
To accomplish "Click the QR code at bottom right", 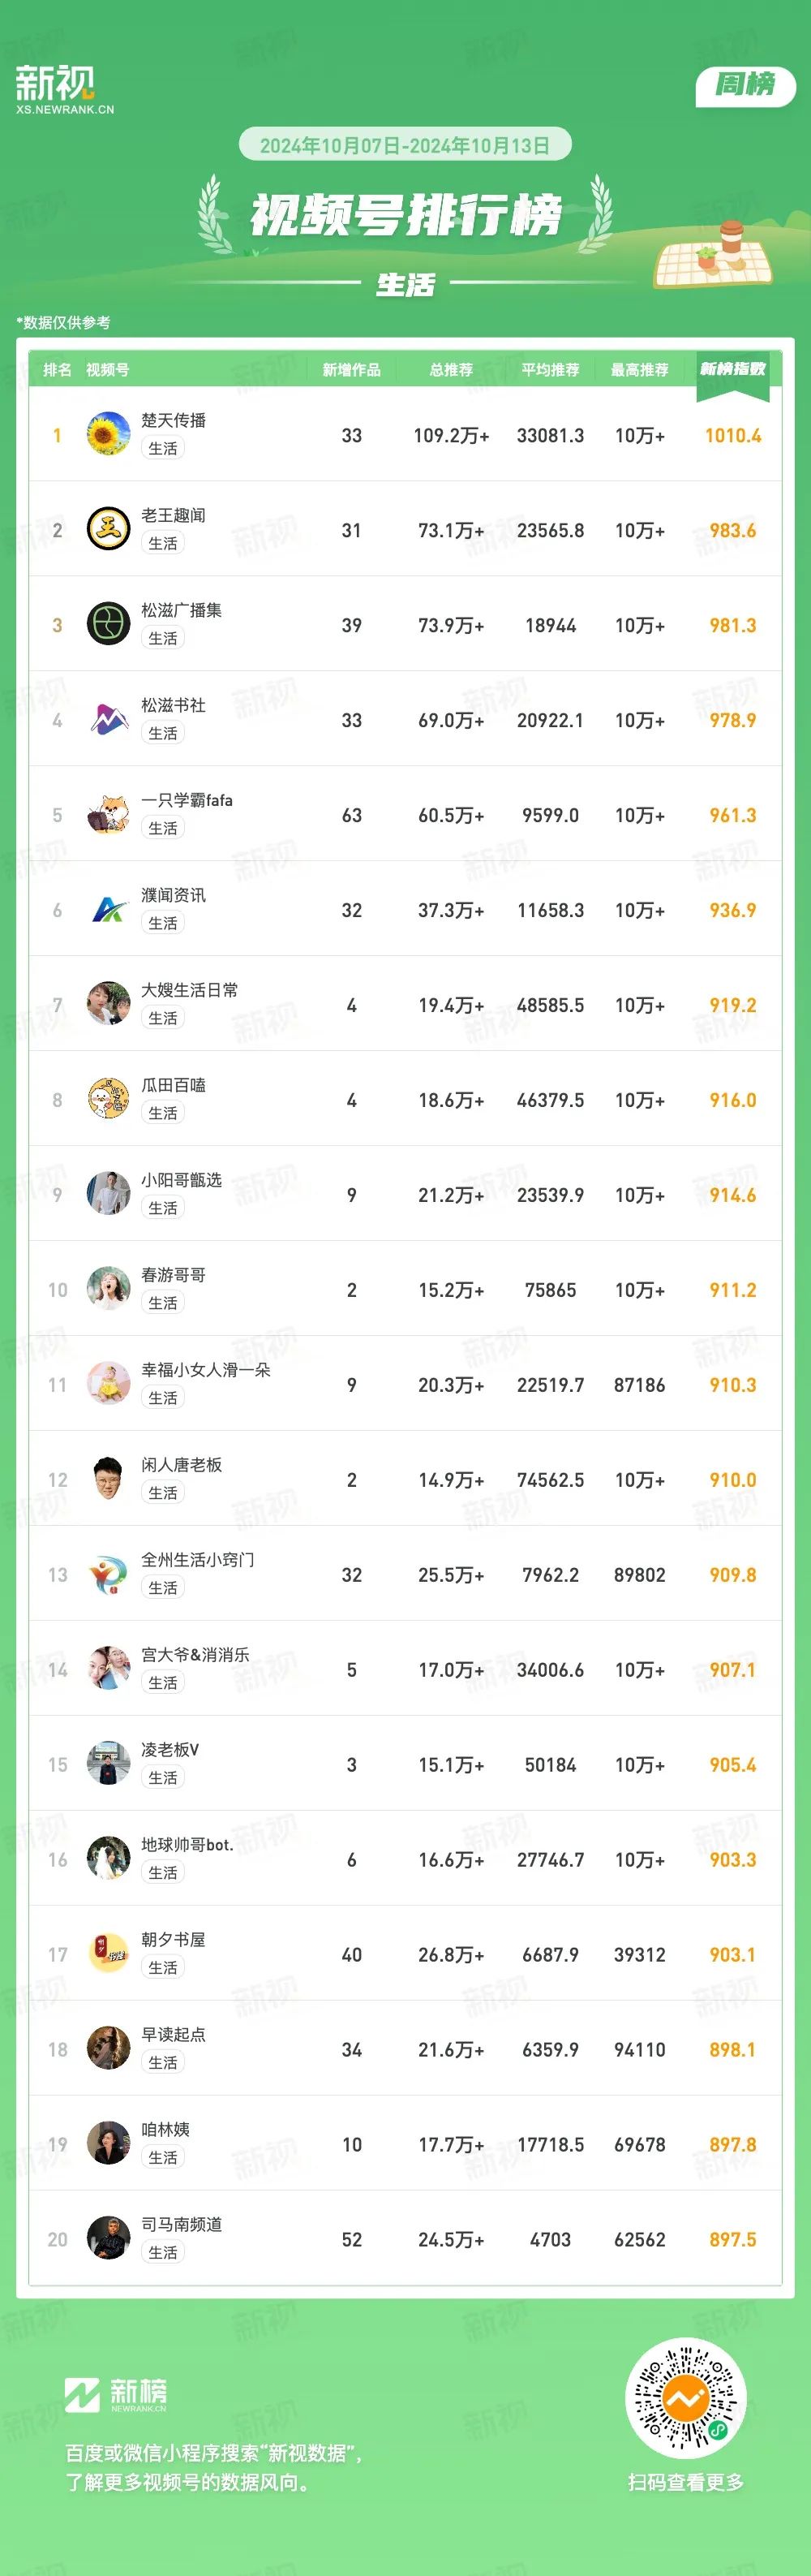I will (686, 2398).
